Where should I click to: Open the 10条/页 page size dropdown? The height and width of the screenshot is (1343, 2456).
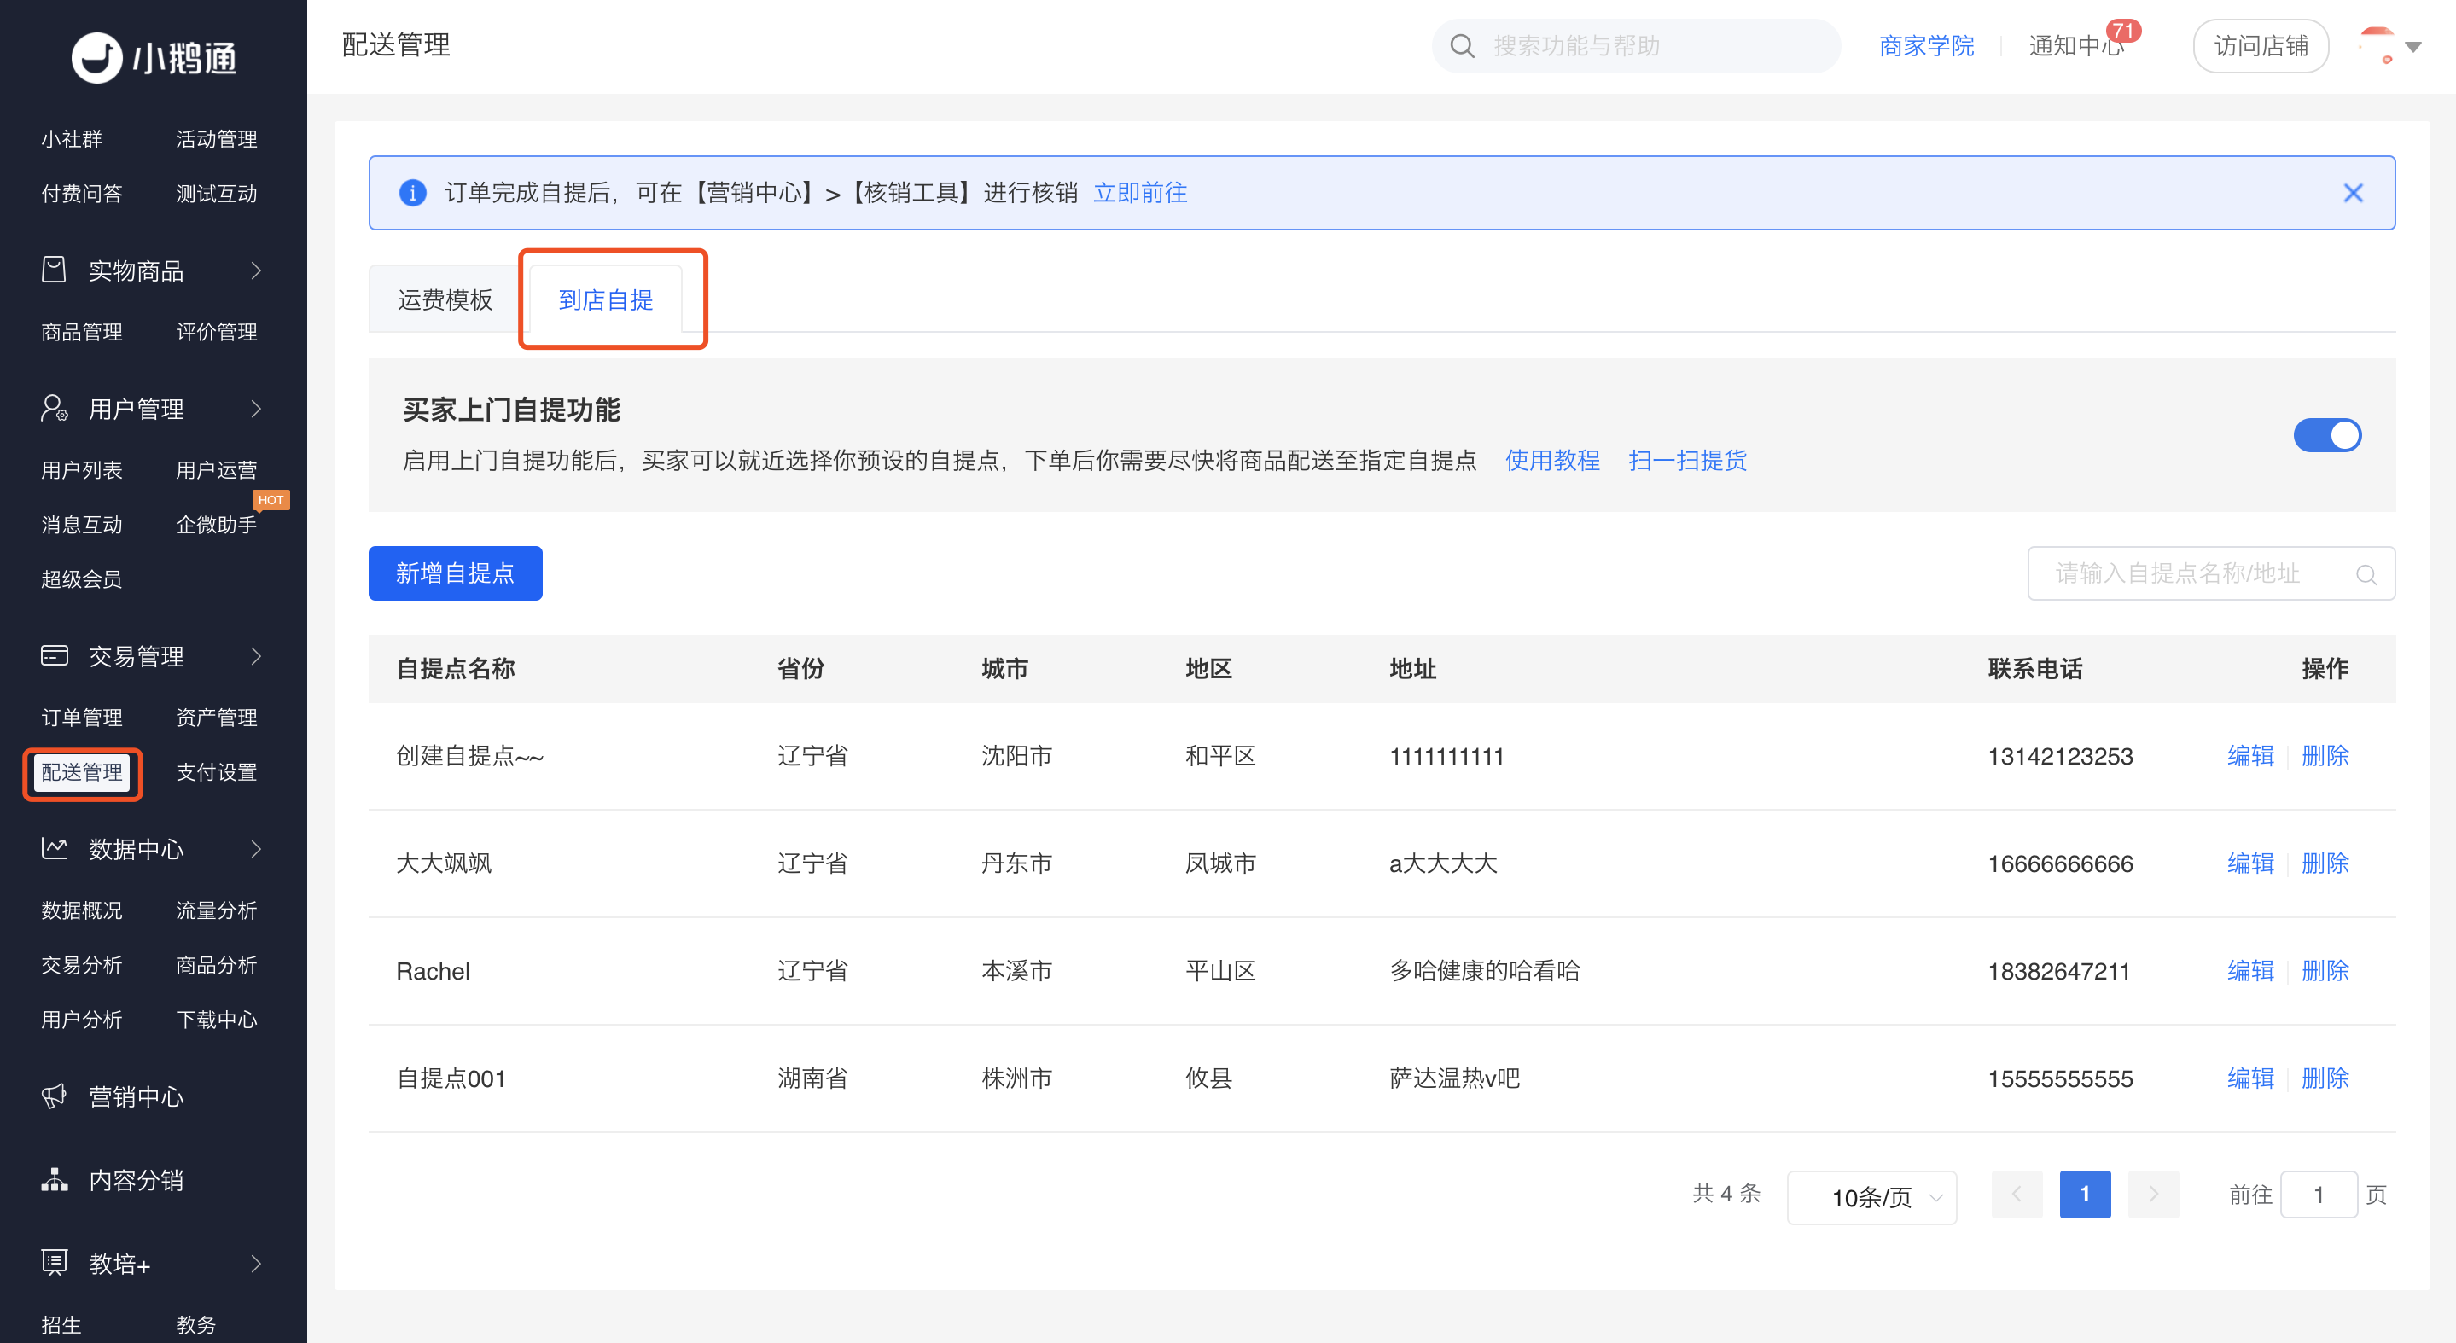pos(1871,1196)
